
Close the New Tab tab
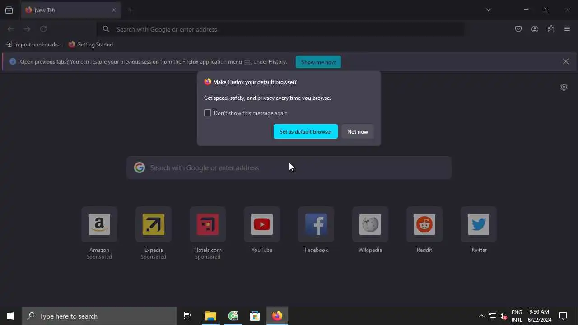(x=114, y=10)
